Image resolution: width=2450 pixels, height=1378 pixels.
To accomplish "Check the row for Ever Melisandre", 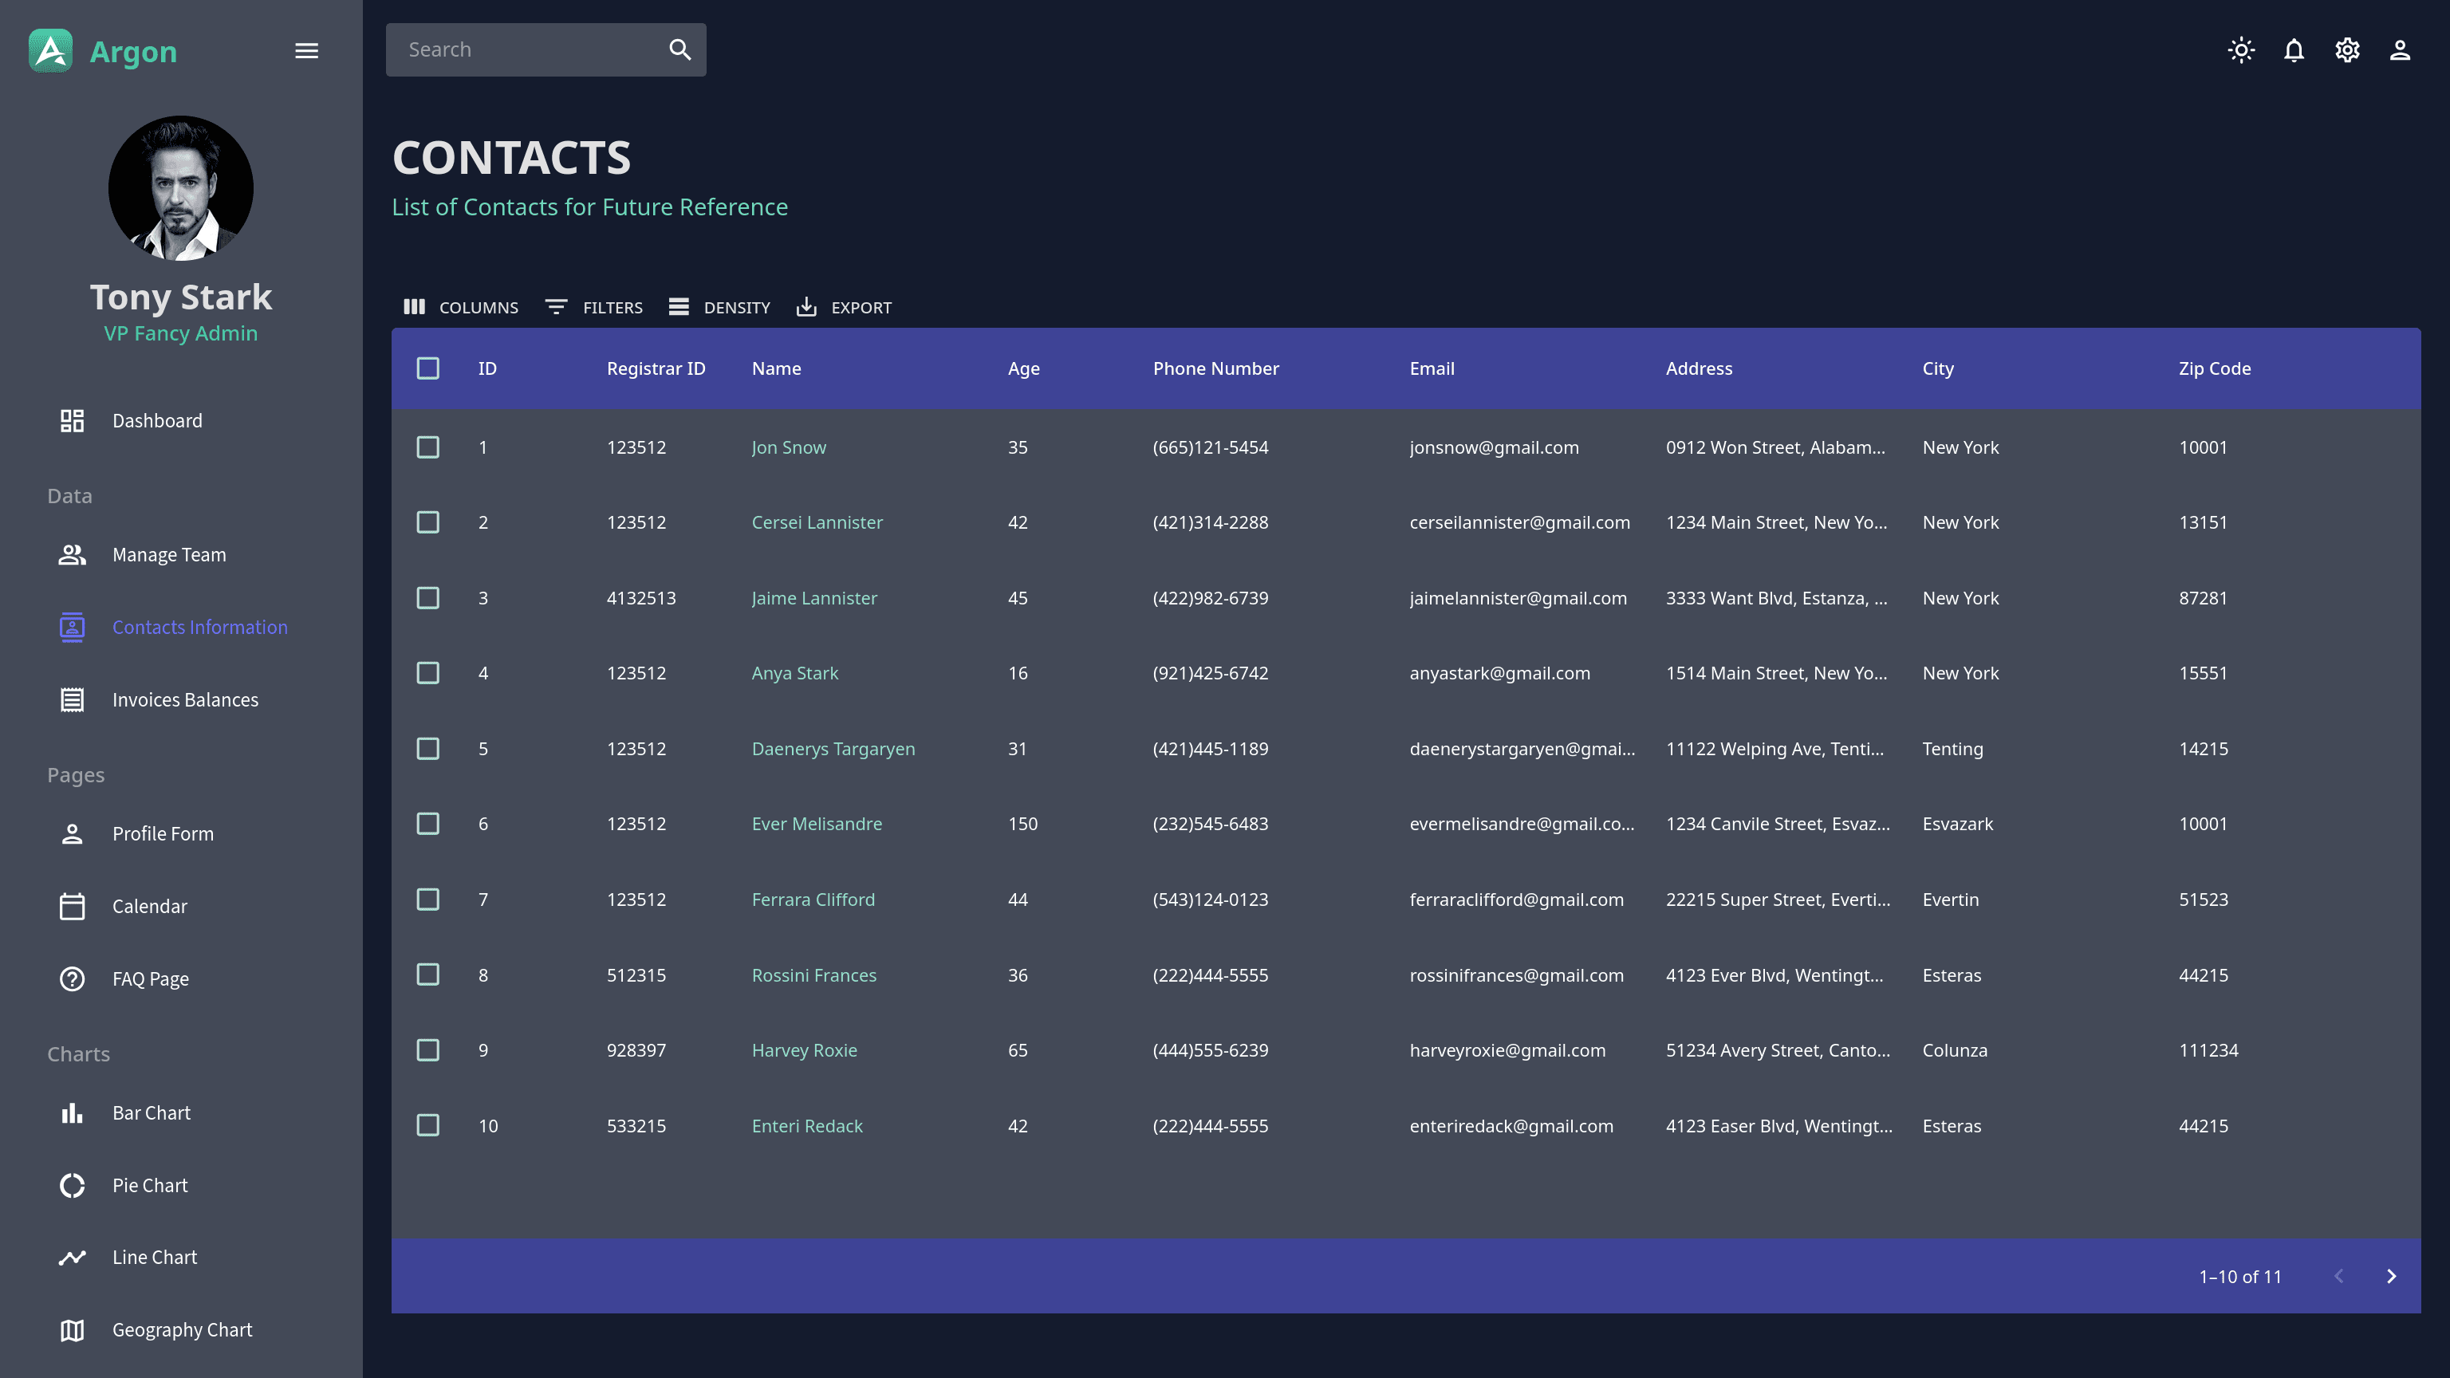I will (x=428, y=824).
